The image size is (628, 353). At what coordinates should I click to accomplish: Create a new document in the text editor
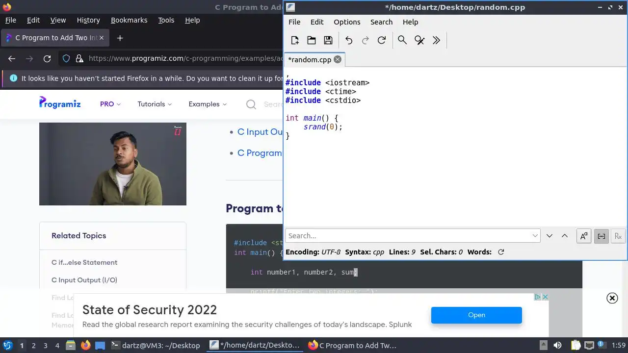coord(295,40)
